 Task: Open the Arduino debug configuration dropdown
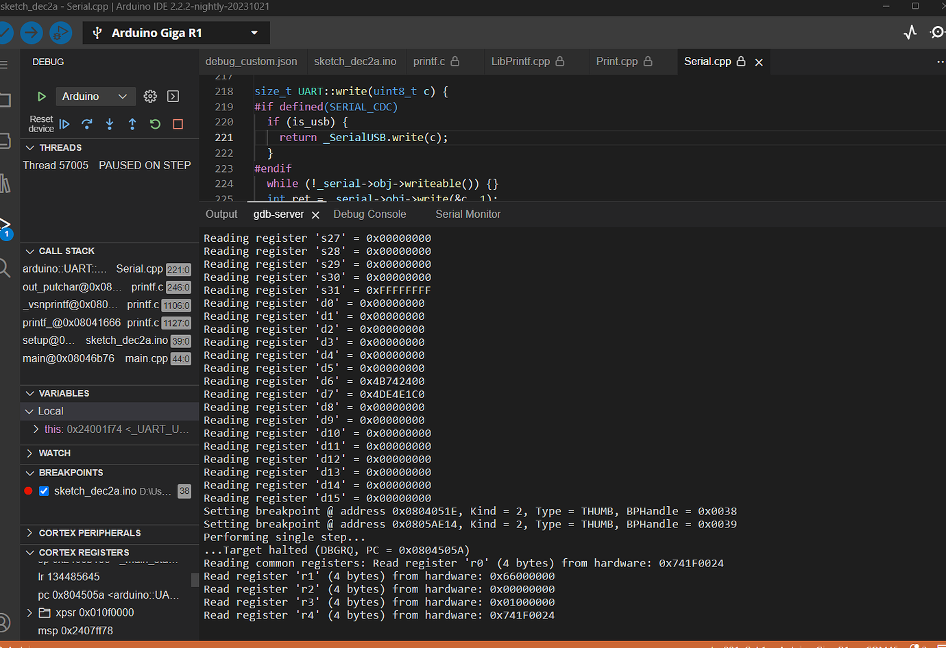96,96
